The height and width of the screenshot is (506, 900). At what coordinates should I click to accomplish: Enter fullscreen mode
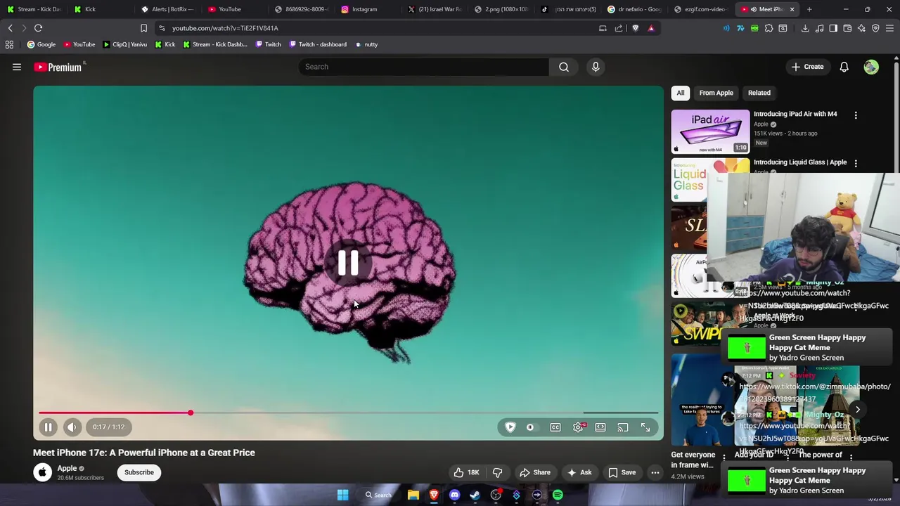tap(645, 427)
